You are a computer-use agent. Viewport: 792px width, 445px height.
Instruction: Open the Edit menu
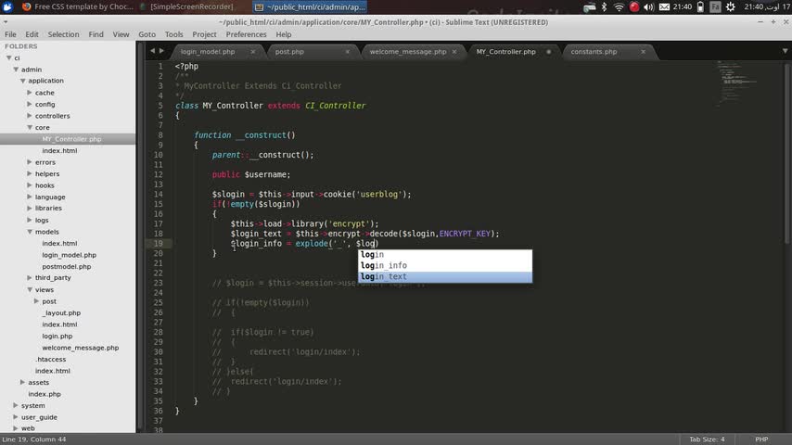click(x=32, y=34)
